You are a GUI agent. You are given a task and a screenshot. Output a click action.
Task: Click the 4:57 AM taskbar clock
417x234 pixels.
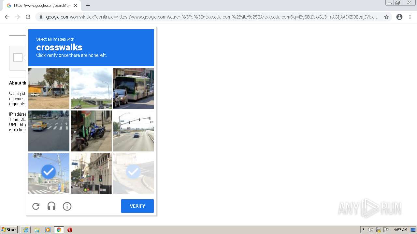[x=400, y=230]
